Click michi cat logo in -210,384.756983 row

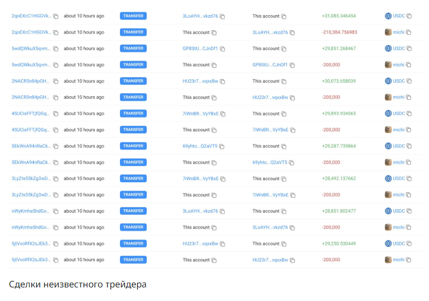(x=388, y=32)
